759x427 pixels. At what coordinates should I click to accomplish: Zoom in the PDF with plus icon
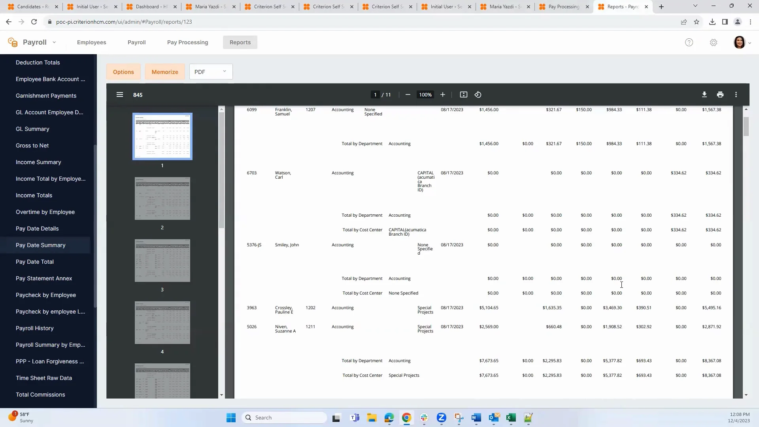[443, 94]
